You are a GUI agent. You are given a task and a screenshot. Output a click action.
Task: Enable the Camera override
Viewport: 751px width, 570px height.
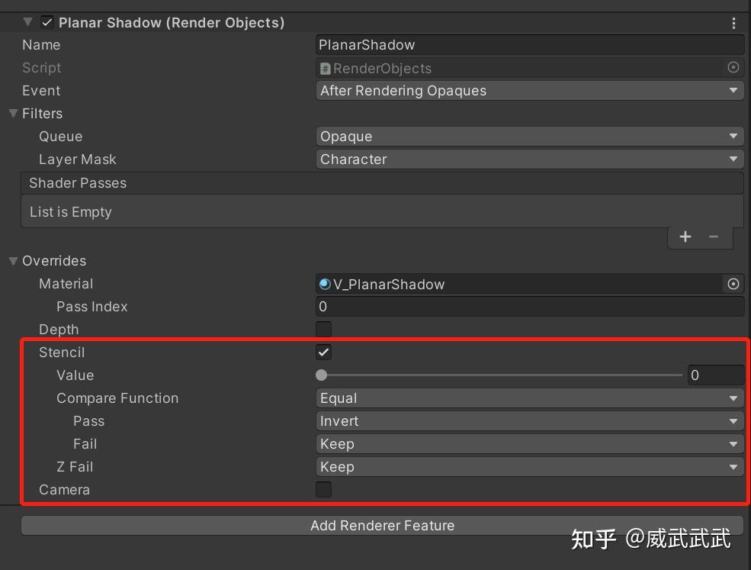323,489
